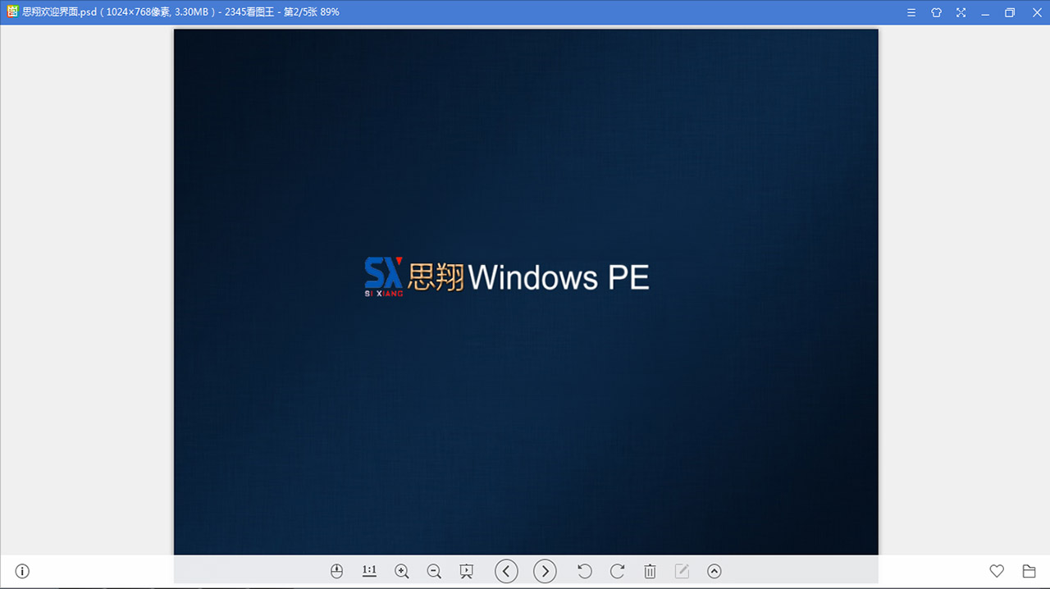Go to next image arrow
This screenshot has height=589, width=1050.
546,571
